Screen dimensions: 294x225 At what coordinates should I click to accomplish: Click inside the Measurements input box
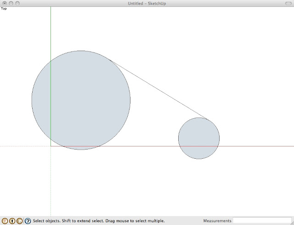[x=262, y=220]
